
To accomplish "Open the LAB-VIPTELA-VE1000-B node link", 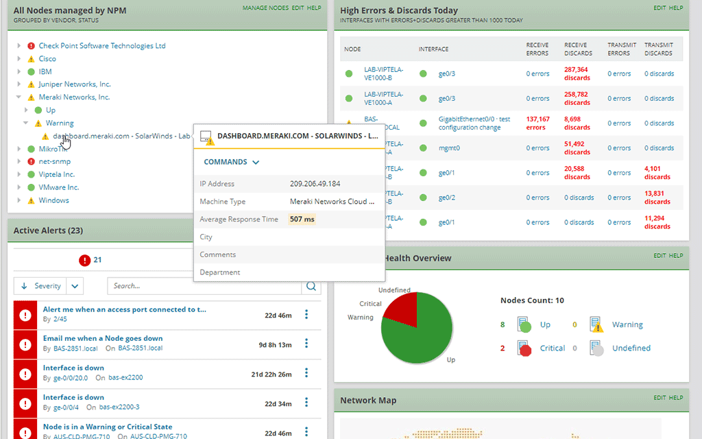I will (x=383, y=73).
